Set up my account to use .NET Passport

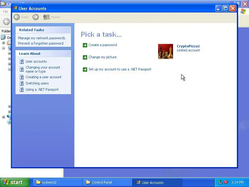click(120, 69)
